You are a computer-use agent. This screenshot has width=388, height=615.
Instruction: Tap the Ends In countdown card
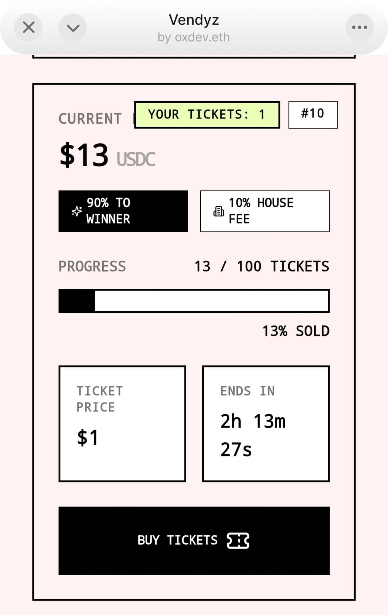(266, 423)
